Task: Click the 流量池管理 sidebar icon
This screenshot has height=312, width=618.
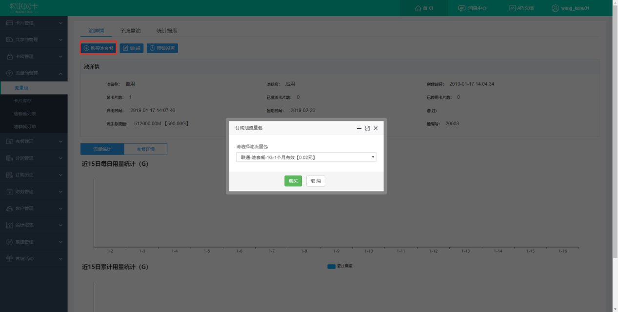Action: coord(9,73)
